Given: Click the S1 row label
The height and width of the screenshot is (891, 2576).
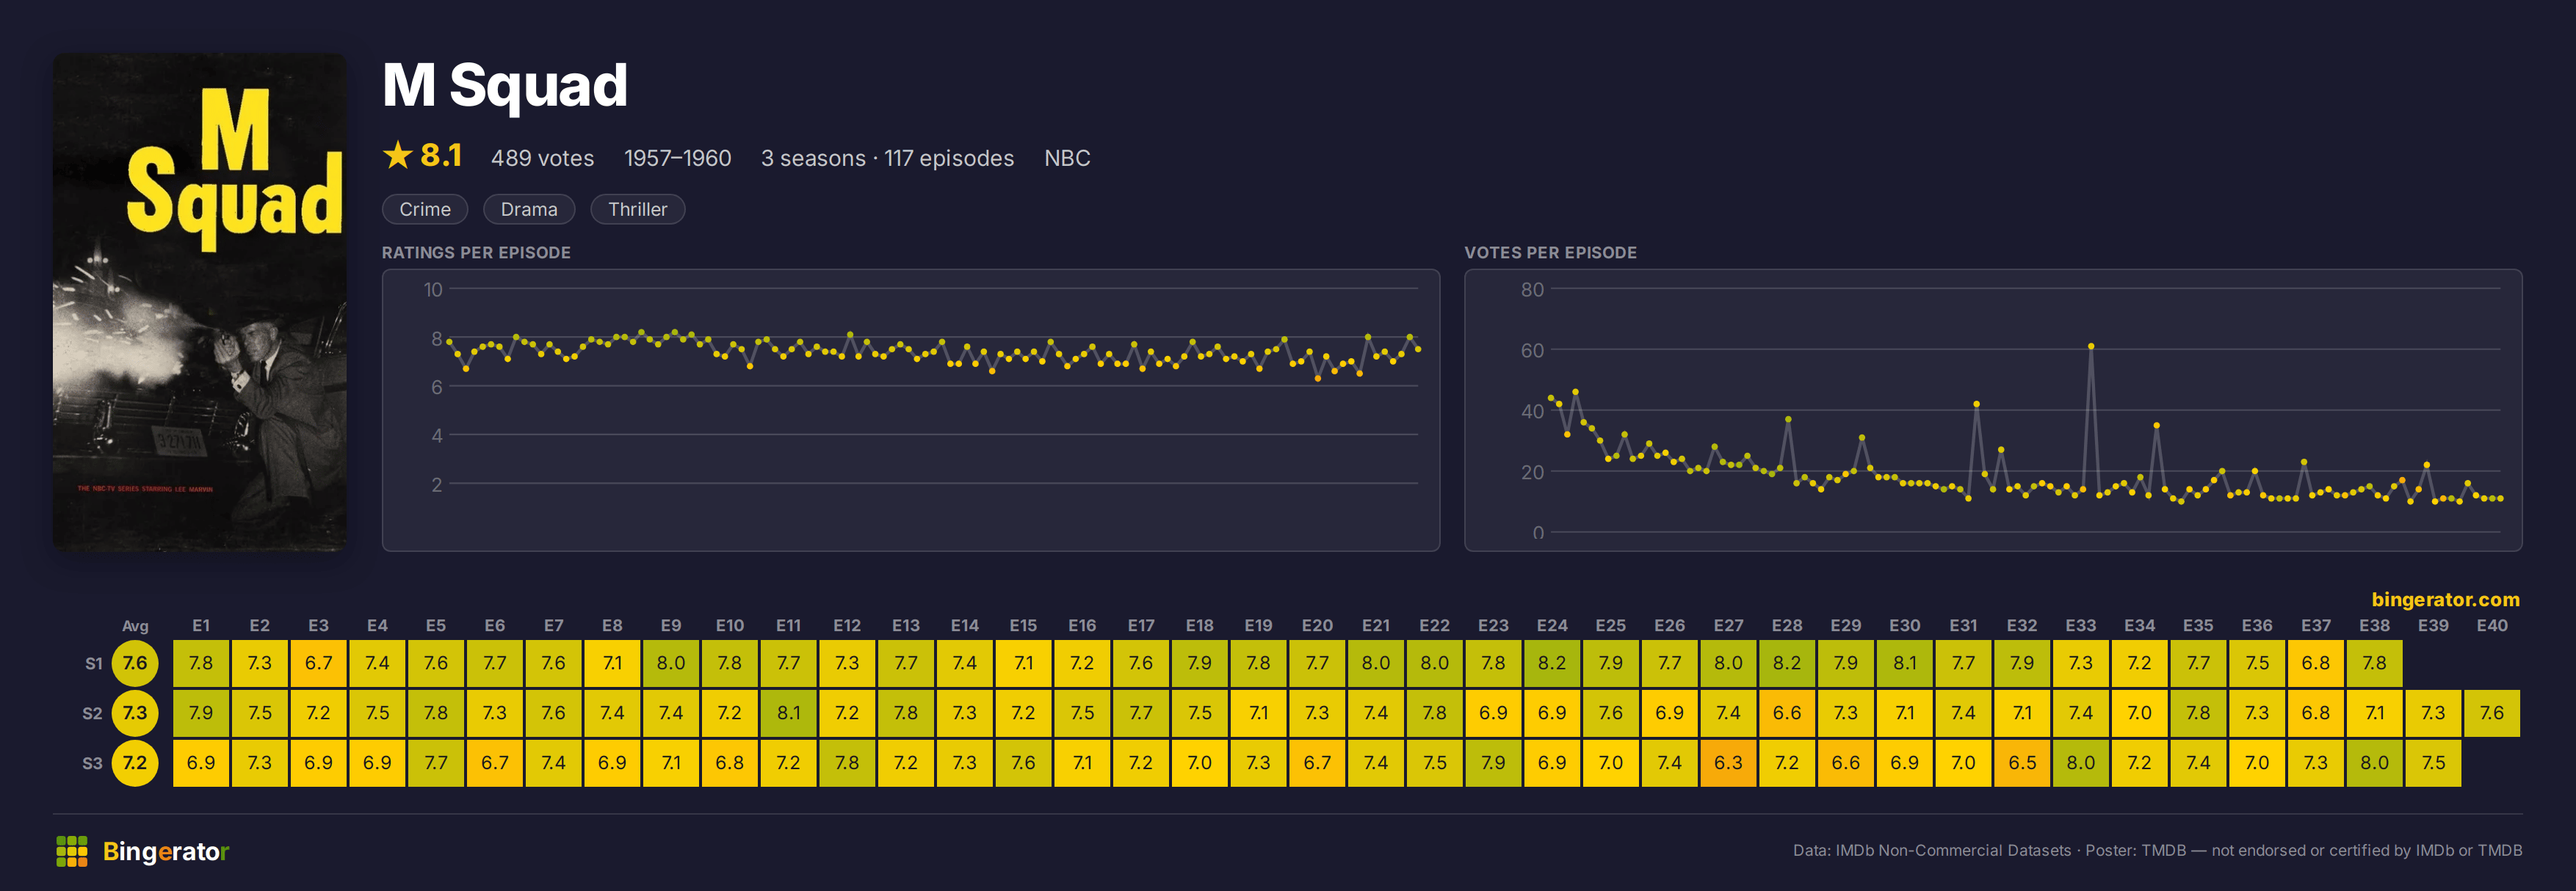Looking at the screenshot, I should point(93,663).
